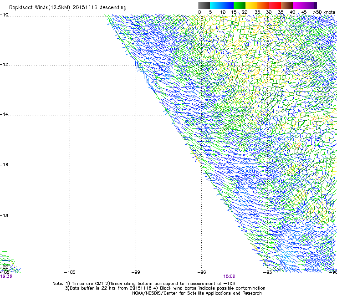Click the legend value 40
Image resolution: width=337 pixels, height=296 pixels.
pyautogui.click(x=292, y=12)
